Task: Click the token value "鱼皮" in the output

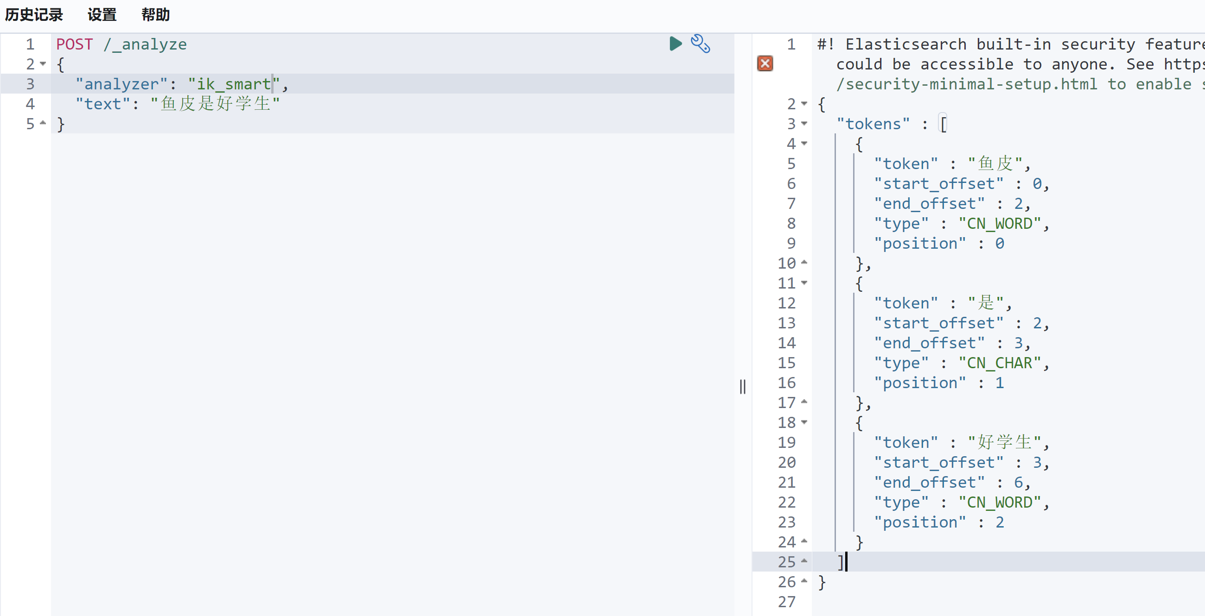Action: click(x=995, y=163)
